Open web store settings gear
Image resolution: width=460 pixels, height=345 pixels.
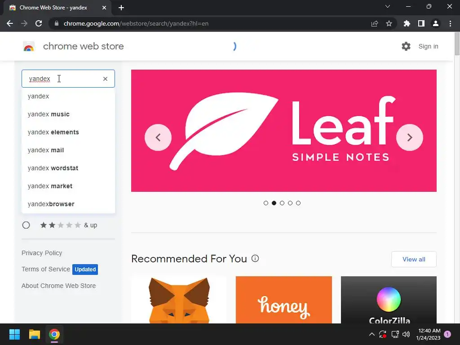tap(406, 46)
